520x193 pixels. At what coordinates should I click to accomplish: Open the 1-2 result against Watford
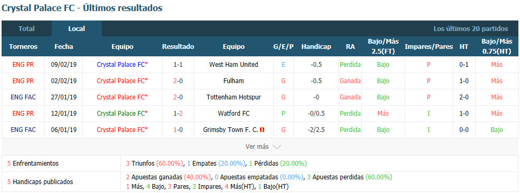[178, 114]
